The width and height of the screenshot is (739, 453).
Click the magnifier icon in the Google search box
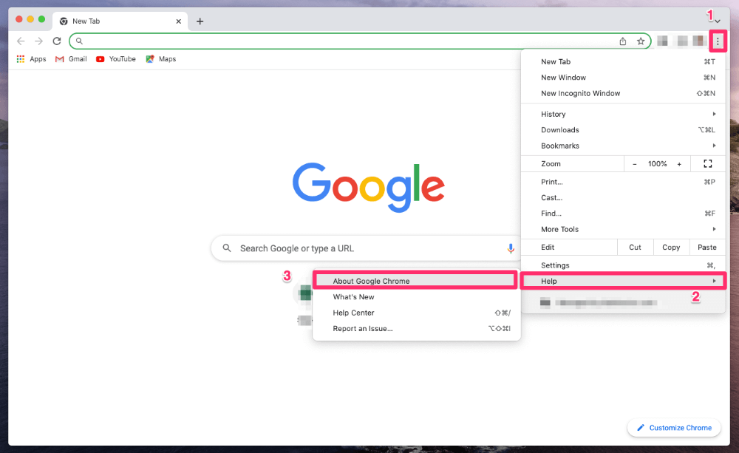227,248
